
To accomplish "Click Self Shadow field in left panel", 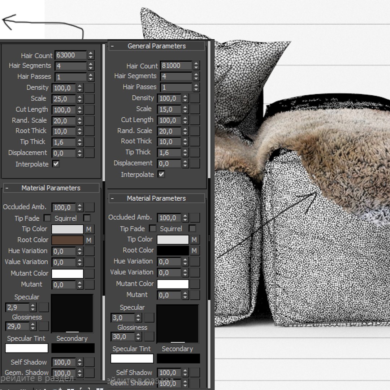I will point(64,363).
